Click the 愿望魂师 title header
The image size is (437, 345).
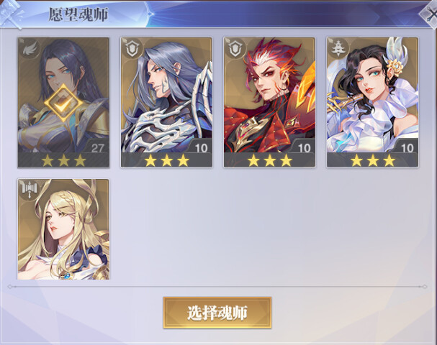point(78,14)
